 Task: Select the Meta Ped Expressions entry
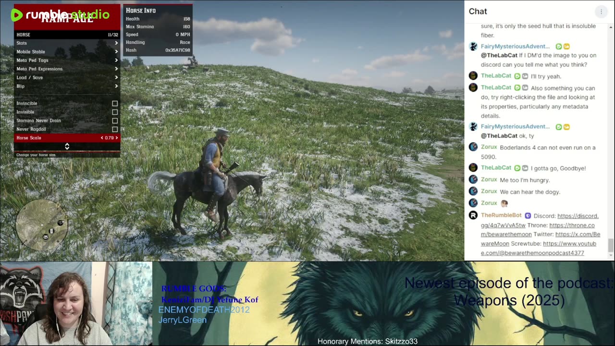(x=67, y=69)
